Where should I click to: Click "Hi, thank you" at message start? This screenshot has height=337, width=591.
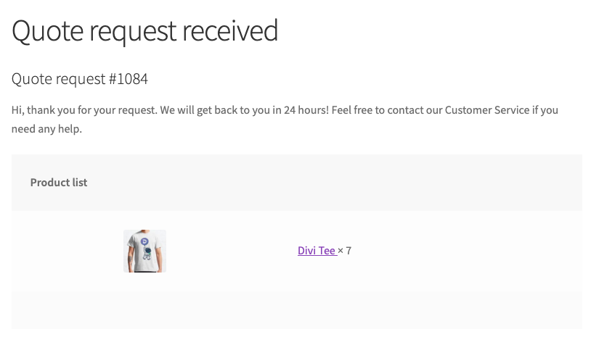(x=44, y=110)
